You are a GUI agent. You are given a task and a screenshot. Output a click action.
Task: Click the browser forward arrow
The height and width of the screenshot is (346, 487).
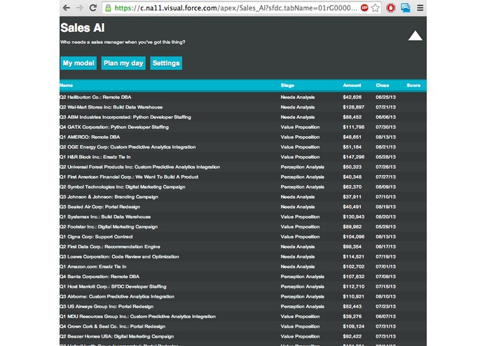pyautogui.click(x=80, y=8)
